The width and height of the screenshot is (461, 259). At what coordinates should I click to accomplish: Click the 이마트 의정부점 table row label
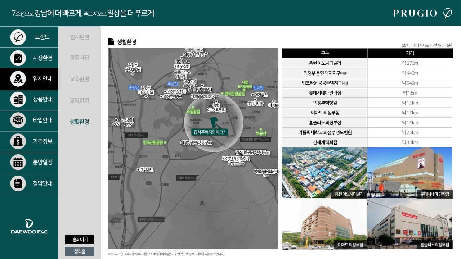[x=325, y=113]
